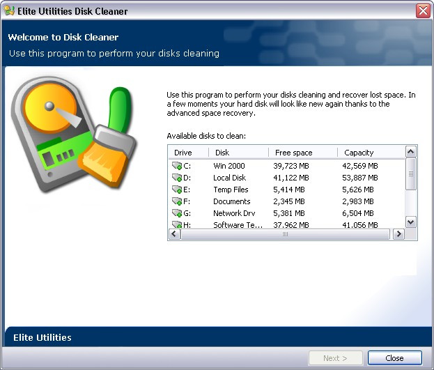Select the G: drive icon
The width and height of the screenshot is (434, 370).
pyautogui.click(x=176, y=213)
